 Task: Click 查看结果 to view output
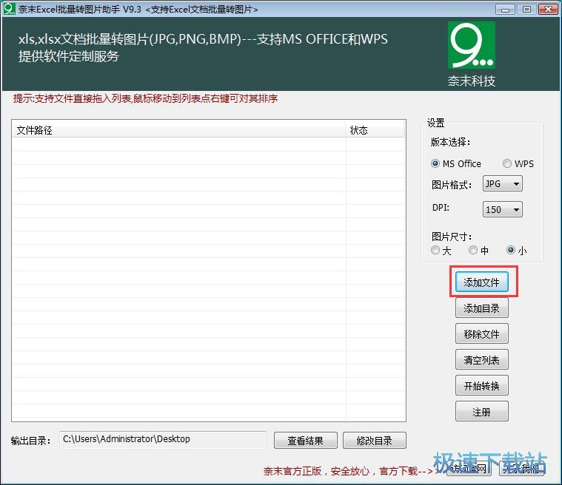coord(305,440)
